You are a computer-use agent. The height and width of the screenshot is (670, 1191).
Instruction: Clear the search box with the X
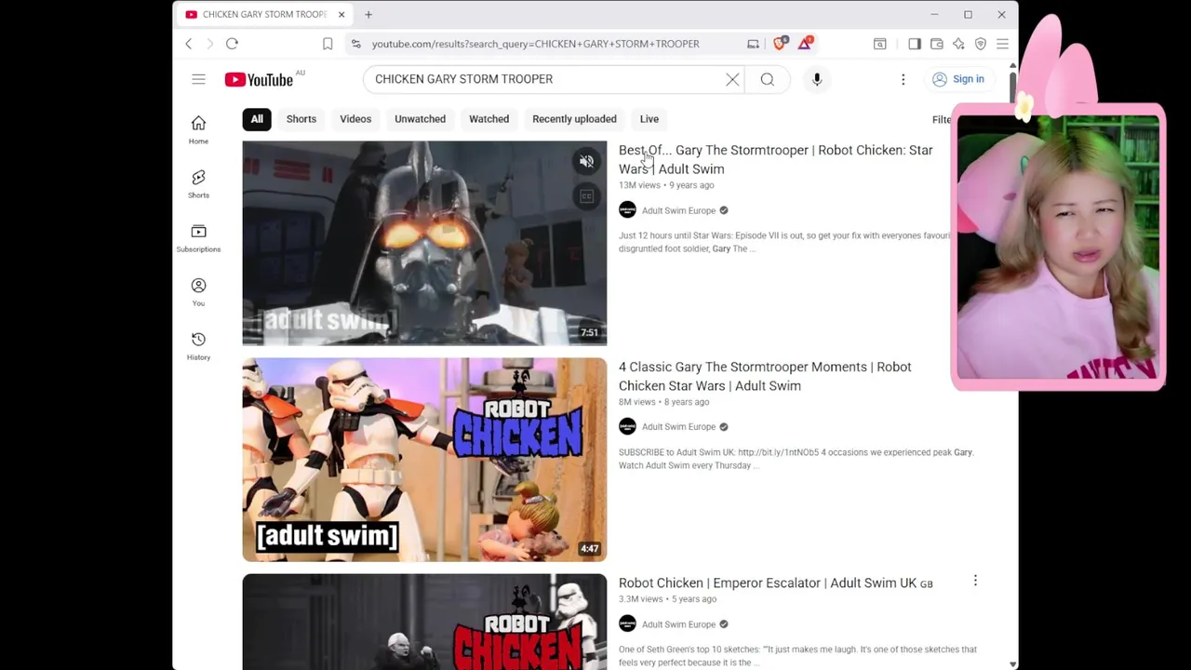[x=732, y=79]
